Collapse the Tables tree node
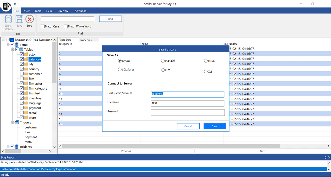Viewport: 331px width, 177px height. pos(13,50)
